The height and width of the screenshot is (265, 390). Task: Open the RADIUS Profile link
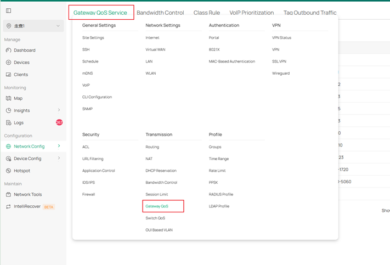221,194
